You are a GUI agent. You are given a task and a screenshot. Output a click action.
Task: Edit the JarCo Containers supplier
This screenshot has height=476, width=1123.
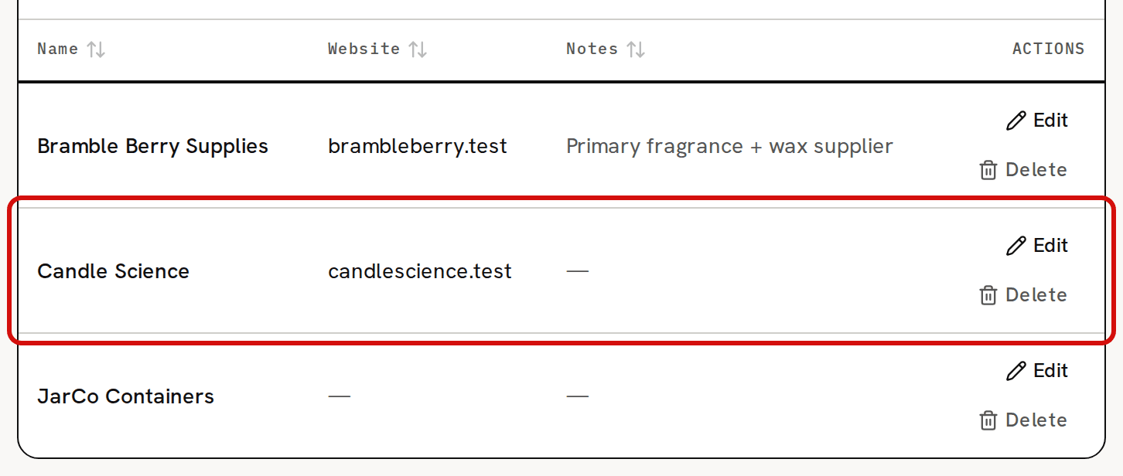[x=1037, y=371]
